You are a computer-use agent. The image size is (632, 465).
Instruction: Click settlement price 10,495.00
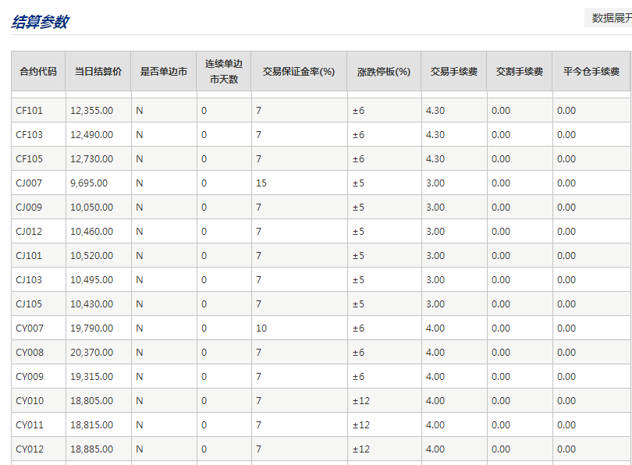pyautogui.click(x=91, y=279)
